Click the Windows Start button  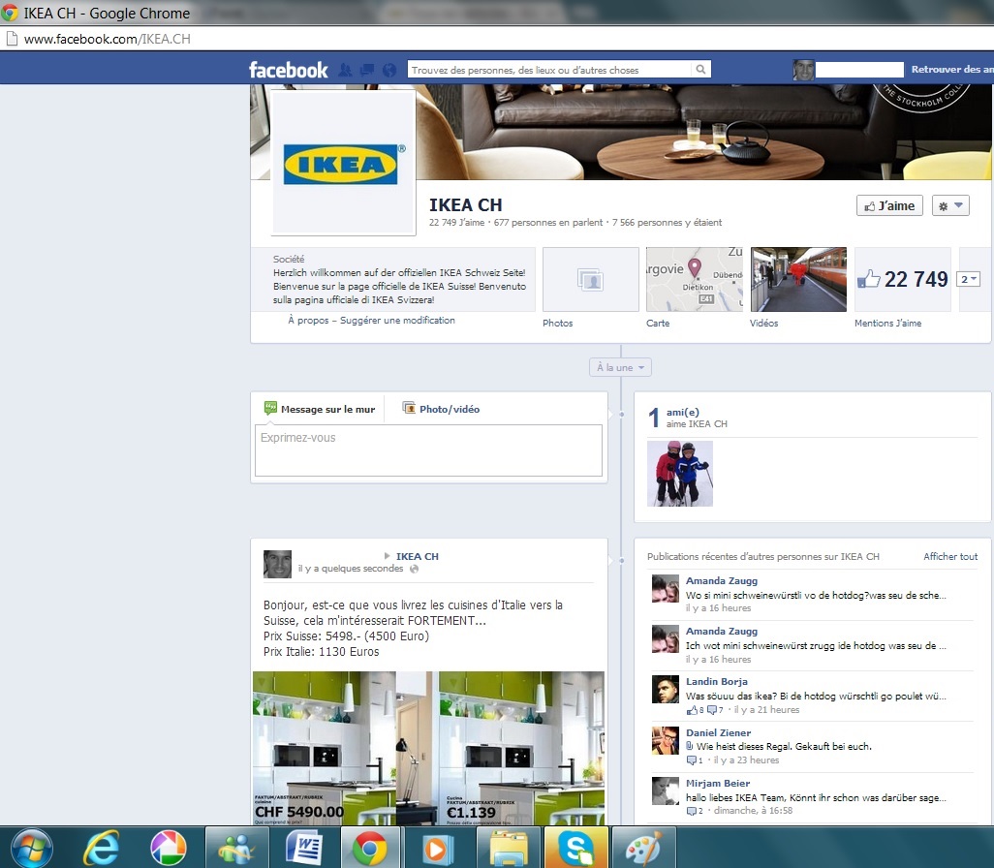[32, 848]
